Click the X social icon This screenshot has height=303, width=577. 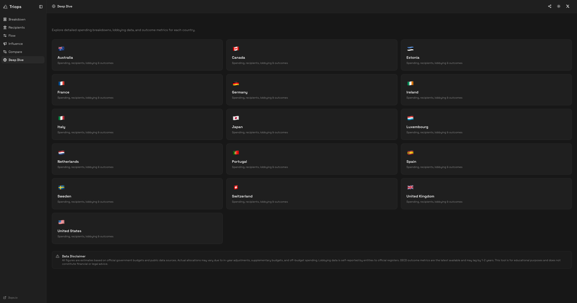[x=568, y=6]
